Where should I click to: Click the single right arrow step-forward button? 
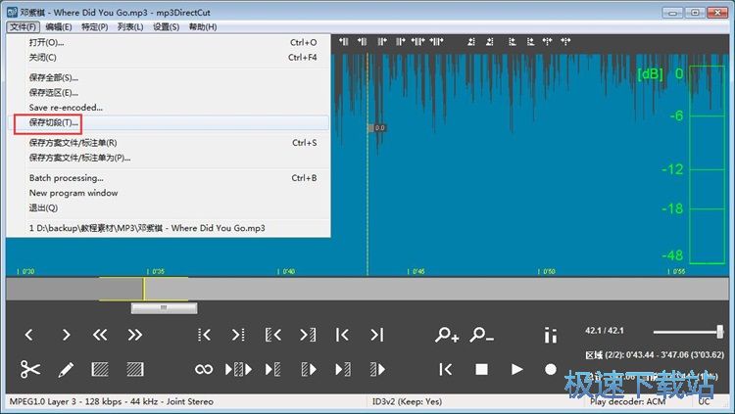[x=66, y=335]
